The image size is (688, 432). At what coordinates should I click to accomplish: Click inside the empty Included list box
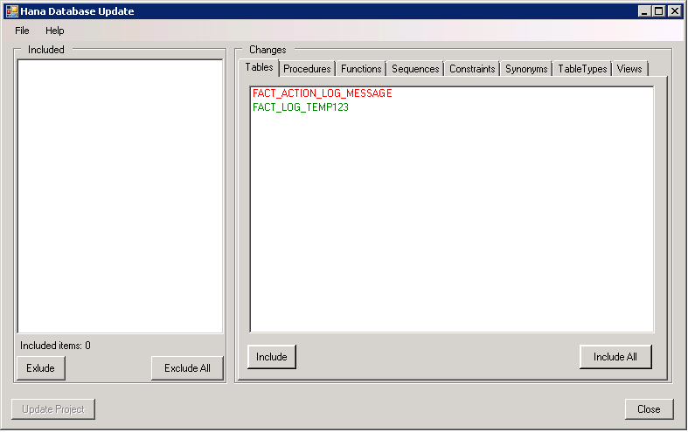pyautogui.click(x=121, y=196)
